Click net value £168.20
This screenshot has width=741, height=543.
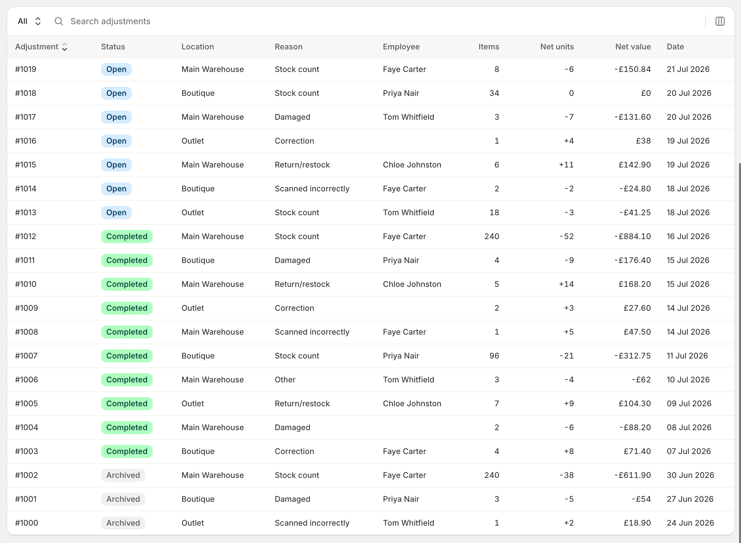(634, 284)
